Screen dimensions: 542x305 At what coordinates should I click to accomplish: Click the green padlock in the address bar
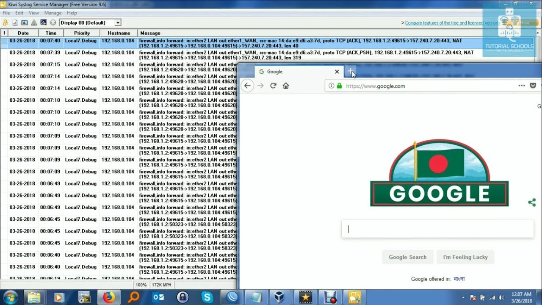click(339, 86)
